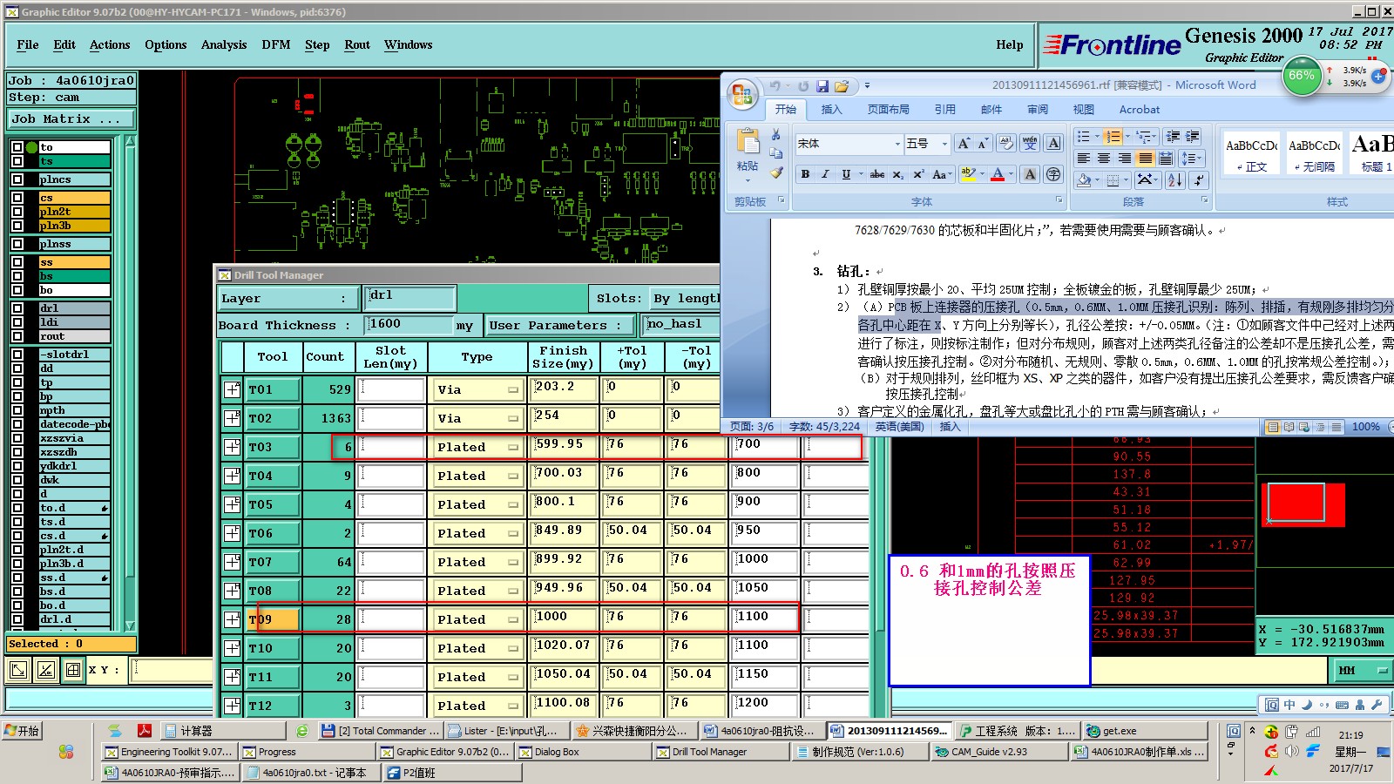The width and height of the screenshot is (1394, 784).
Task: Click the Grow Font icon in Word
Action: [963, 144]
